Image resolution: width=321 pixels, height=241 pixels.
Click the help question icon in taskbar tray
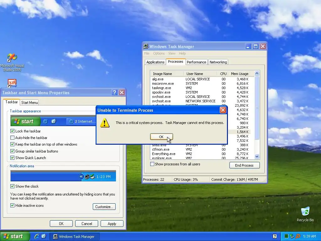click(275, 237)
